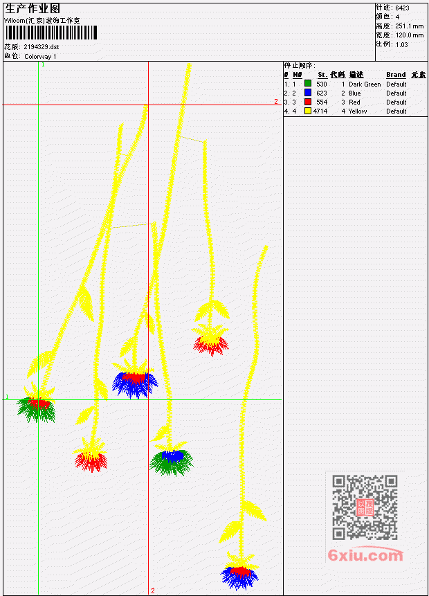Viewport: 429px width, 596px height.
Task: Click the Blue thread color swatch
Action: (308, 93)
